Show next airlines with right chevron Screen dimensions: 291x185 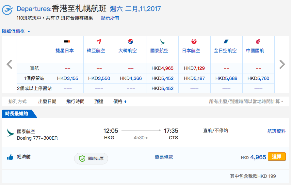(282, 64)
